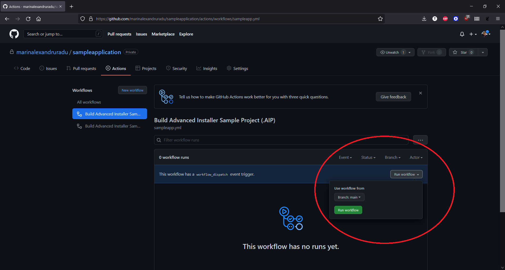
Task: Open the Insights tab
Action: click(207, 68)
